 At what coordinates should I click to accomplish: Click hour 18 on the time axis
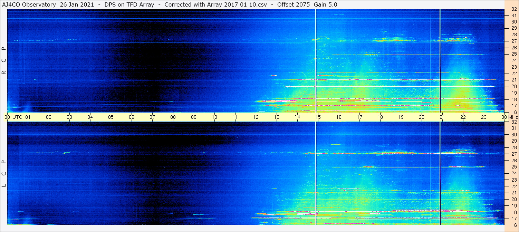pos(380,117)
